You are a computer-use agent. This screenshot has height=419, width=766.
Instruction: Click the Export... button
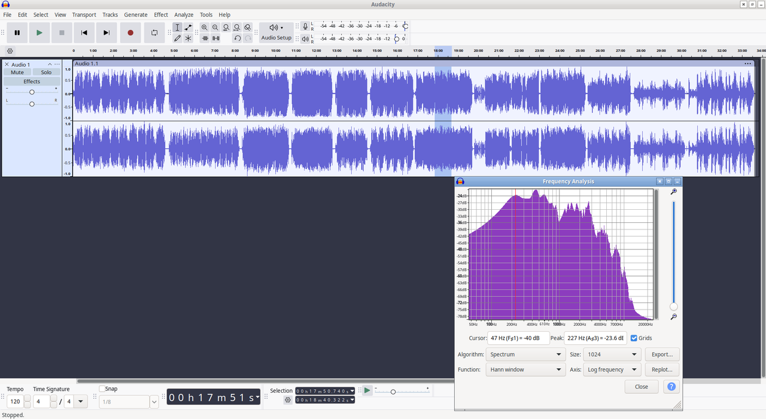pyautogui.click(x=662, y=354)
